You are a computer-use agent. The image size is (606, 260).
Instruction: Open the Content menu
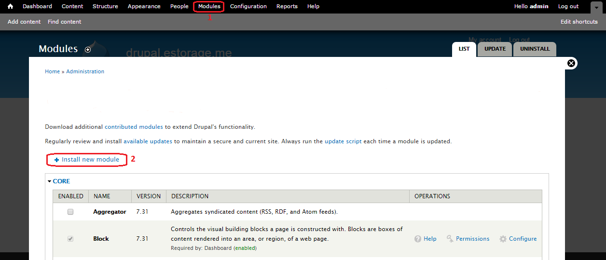(72, 6)
